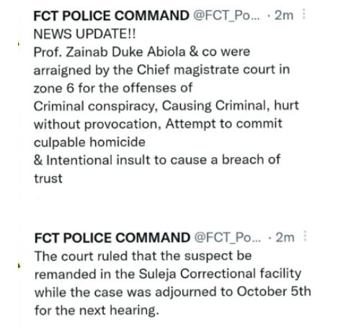The width and height of the screenshot is (351, 331).
Task: Click the @FCT_Po... handle on the second tweet
Action: click(x=228, y=238)
